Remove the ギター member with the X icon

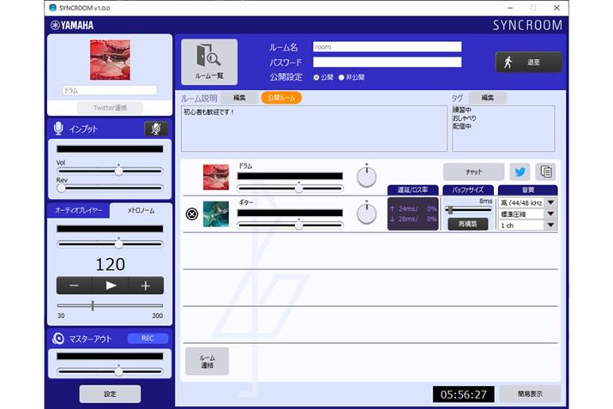coord(191,214)
